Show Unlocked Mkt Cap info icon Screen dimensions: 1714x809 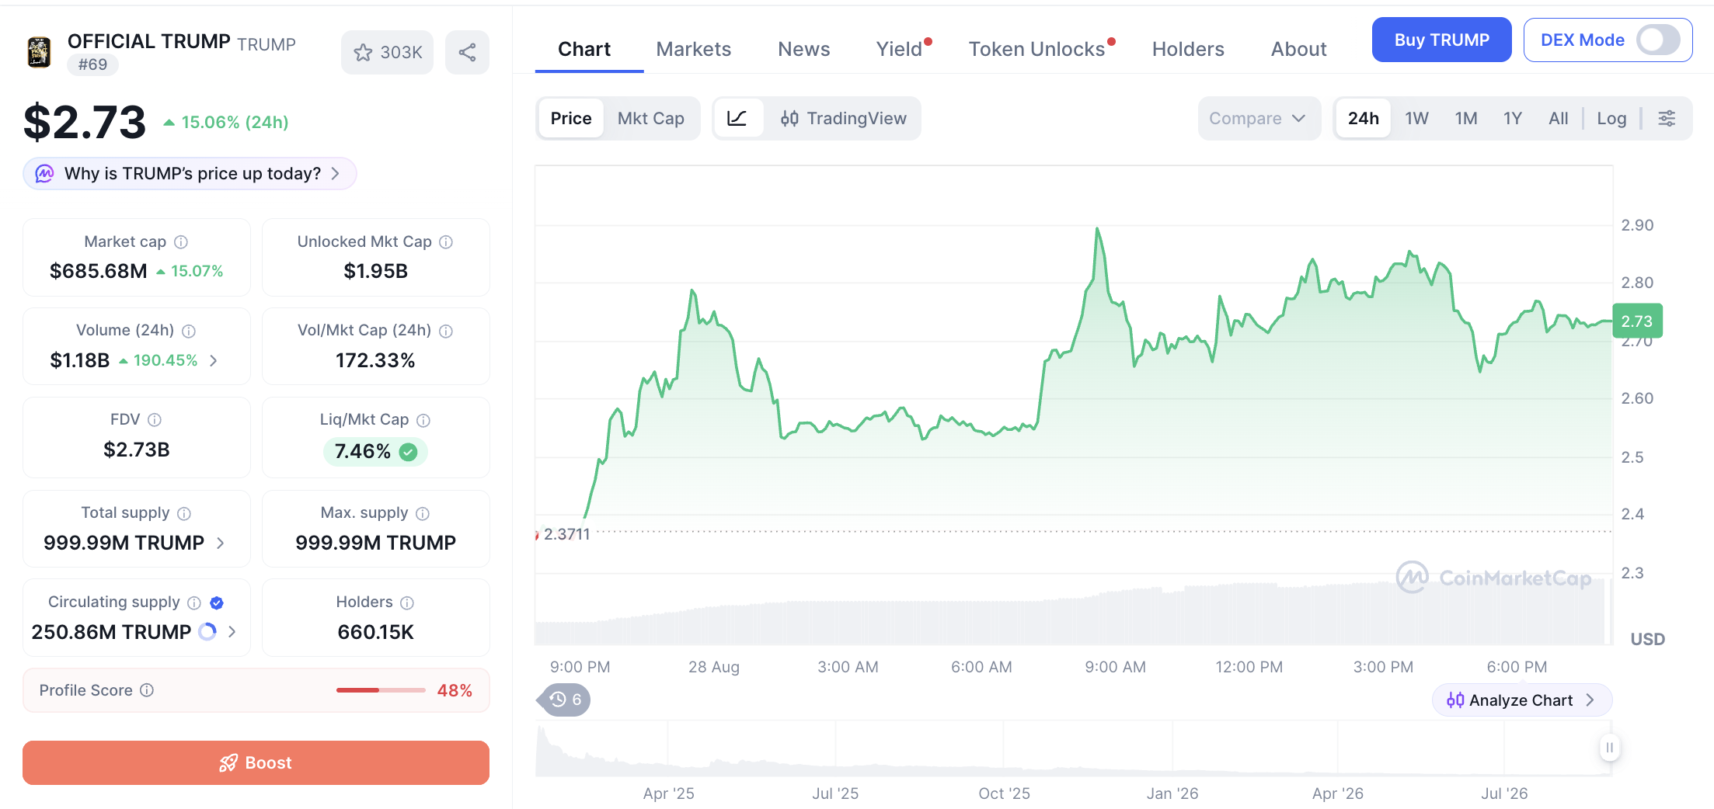click(x=446, y=242)
